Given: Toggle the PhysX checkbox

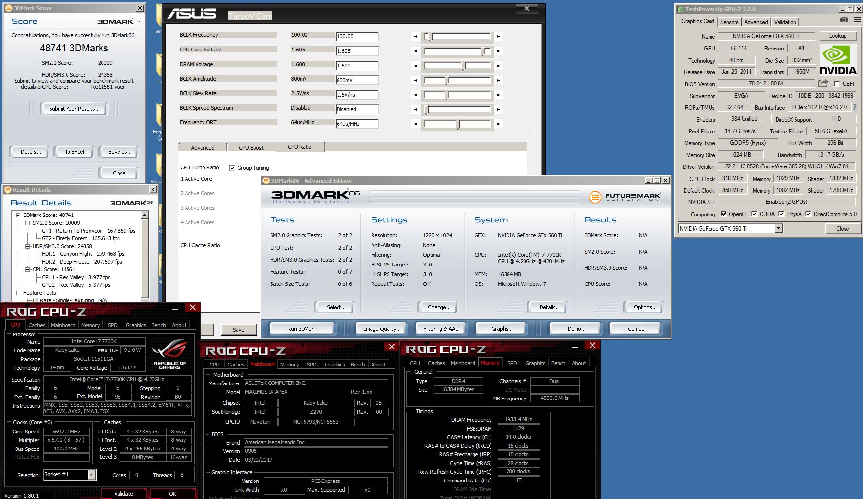Looking at the screenshot, I should (x=781, y=214).
